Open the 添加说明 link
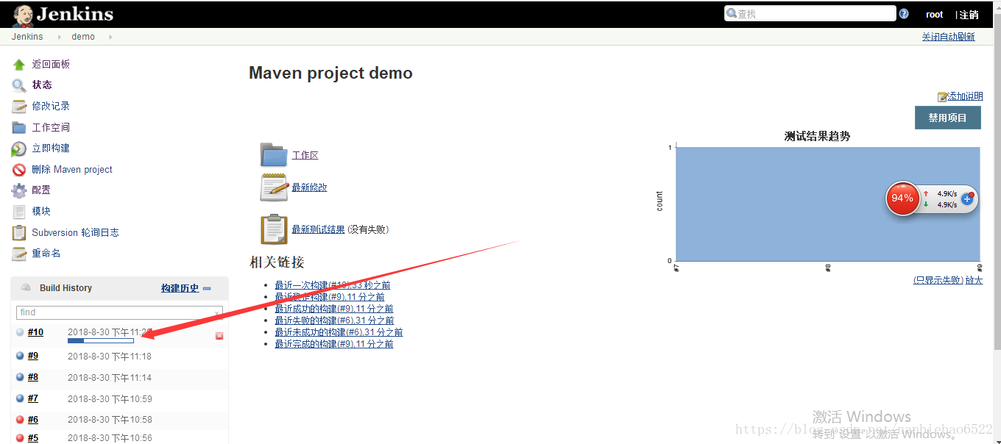The width and height of the screenshot is (1001, 444). [965, 97]
